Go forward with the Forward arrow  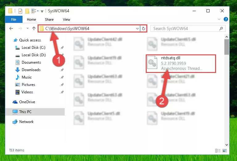20,28
